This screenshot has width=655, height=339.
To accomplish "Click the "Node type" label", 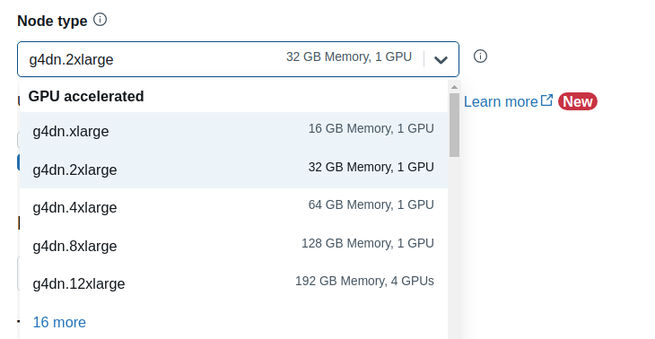I will click(x=52, y=21).
